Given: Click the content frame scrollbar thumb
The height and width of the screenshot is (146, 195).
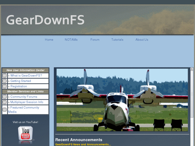Looking at the screenshot, I should tap(192, 94).
